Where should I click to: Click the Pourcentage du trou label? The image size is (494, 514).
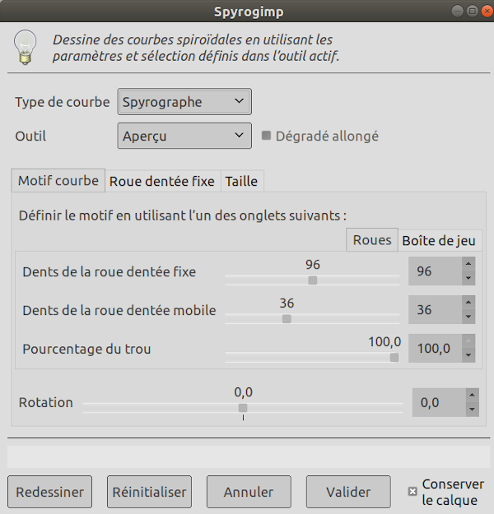(x=86, y=349)
